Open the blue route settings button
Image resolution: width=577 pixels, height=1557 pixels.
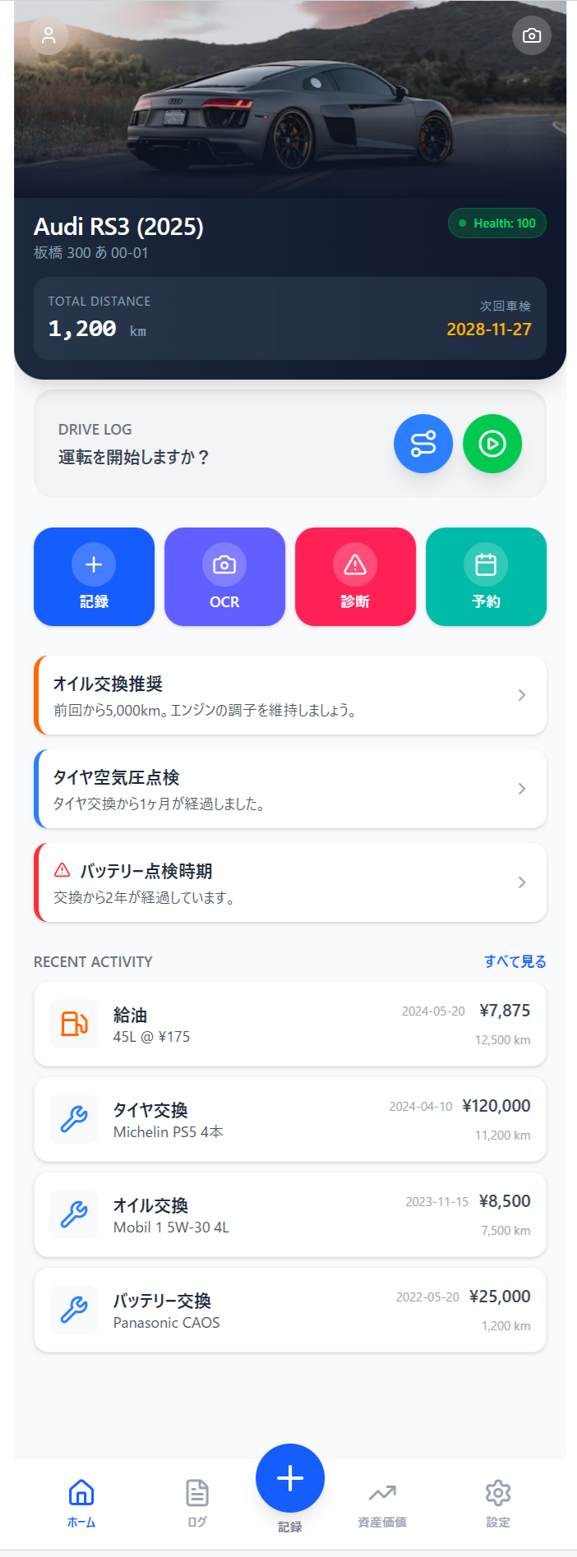pyautogui.click(x=423, y=444)
